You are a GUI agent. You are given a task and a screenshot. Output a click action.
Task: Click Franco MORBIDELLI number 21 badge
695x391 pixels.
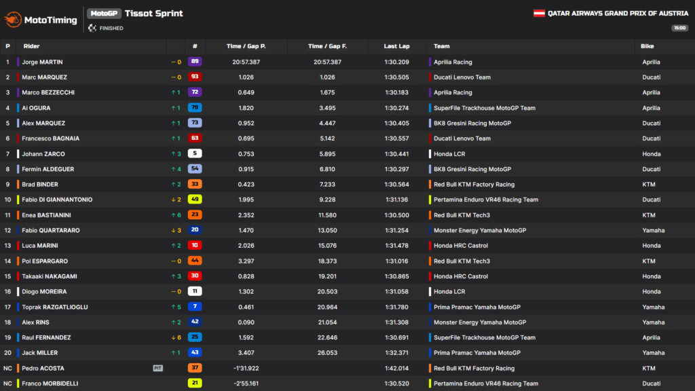coord(195,383)
